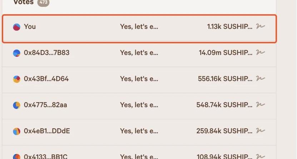The image size is (297, 159).
Task: Open voter profile 0x43Bf...4D64
Action: [46, 79]
